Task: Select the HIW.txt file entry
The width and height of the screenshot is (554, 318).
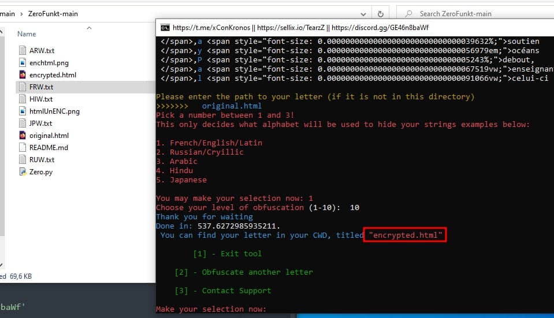Action: (41, 99)
